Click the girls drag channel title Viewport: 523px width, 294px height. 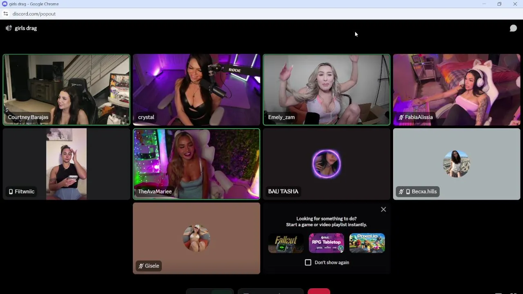point(26,28)
